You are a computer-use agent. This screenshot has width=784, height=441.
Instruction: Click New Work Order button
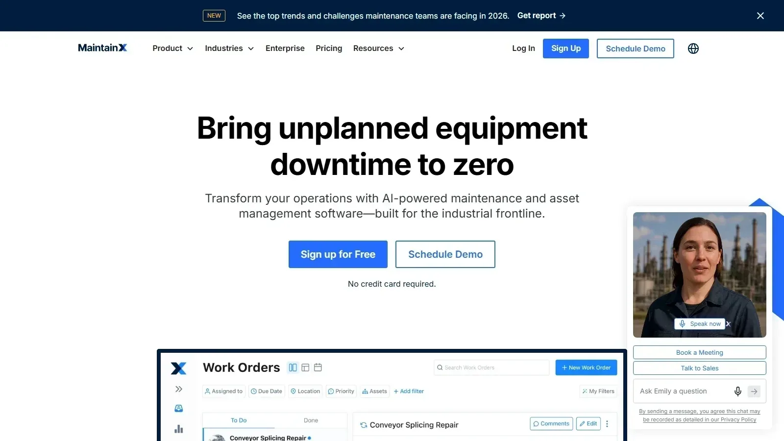pyautogui.click(x=587, y=367)
